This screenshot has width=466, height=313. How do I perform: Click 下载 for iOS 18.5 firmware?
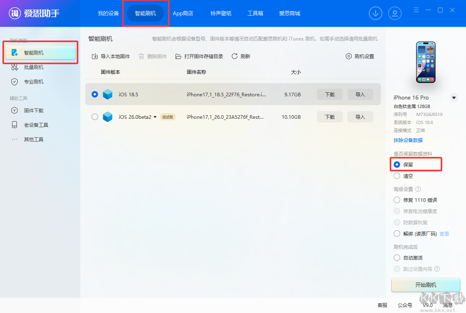click(x=330, y=94)
